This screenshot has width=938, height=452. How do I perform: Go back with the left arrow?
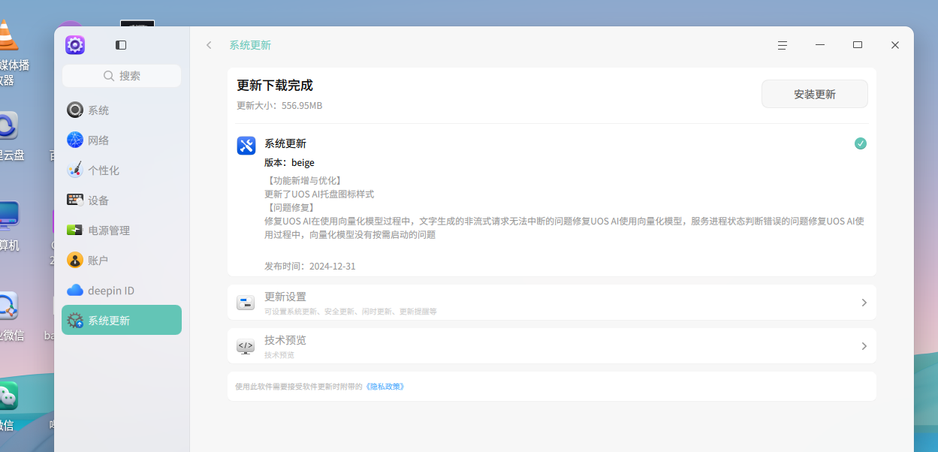click(209, 45)
